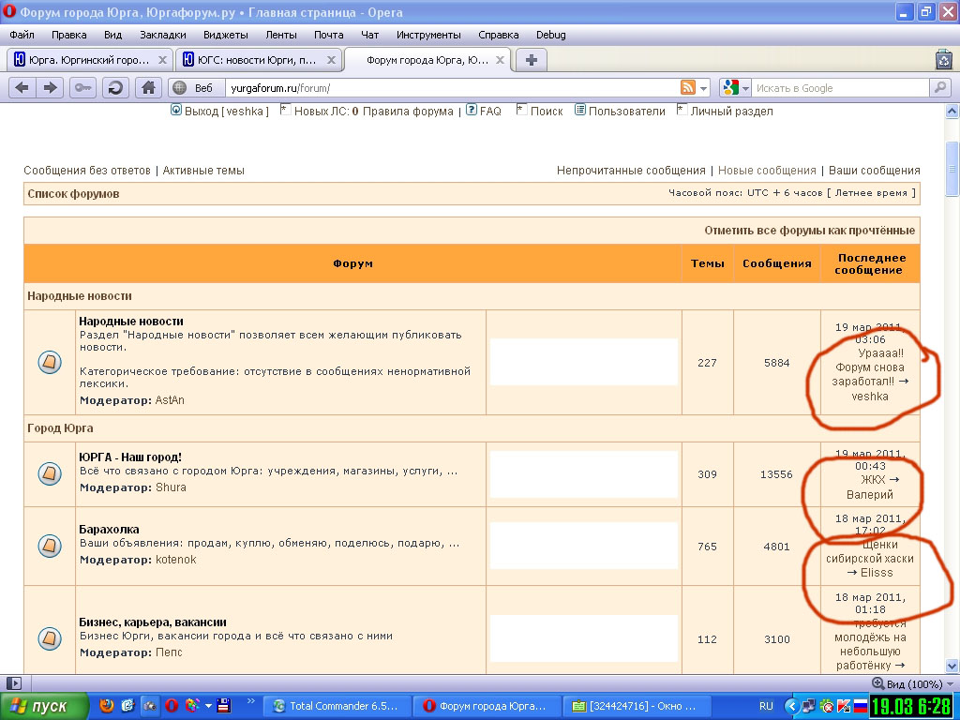Toggle the Opera panel button at bottom-left
This screenshot has height=720, width=960.
click(13, 683)
